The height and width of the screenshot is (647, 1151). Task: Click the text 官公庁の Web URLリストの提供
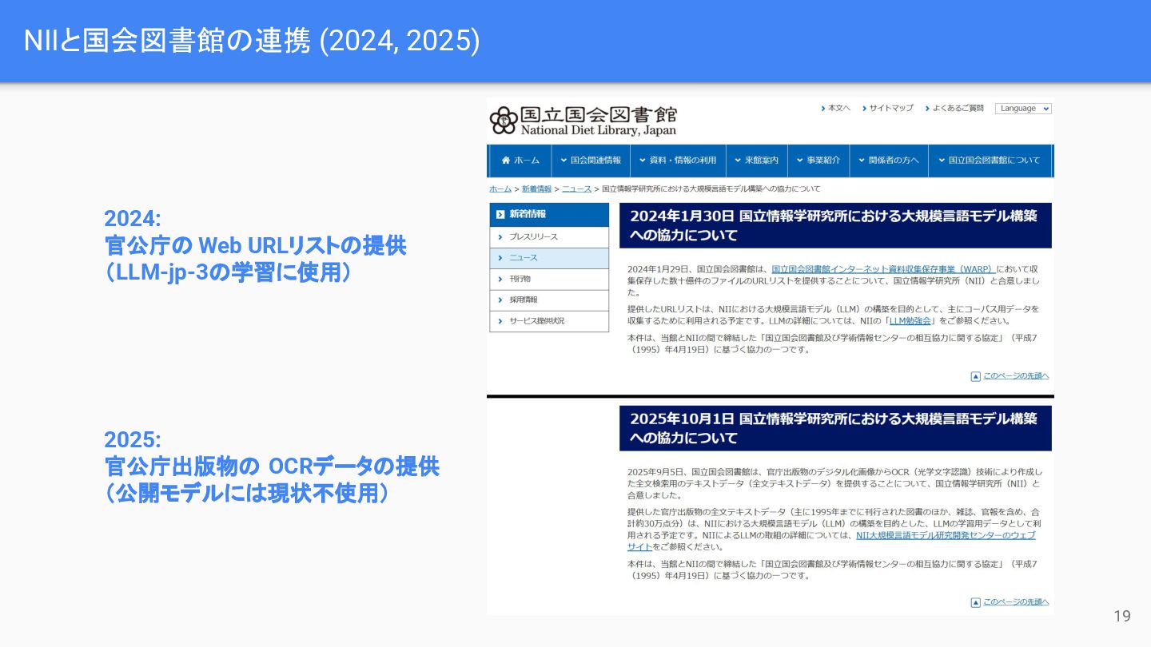pyautogui.click(x=255, y=245)
